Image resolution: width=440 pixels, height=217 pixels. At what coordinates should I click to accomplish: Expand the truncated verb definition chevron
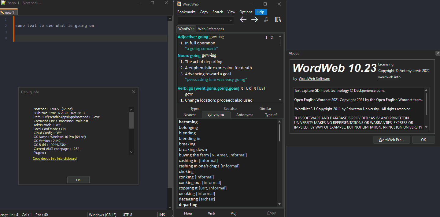pyautogui.click(x=279, y=99)
